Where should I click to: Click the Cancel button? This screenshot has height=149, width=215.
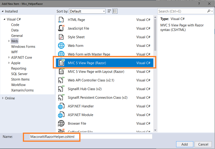203,144
